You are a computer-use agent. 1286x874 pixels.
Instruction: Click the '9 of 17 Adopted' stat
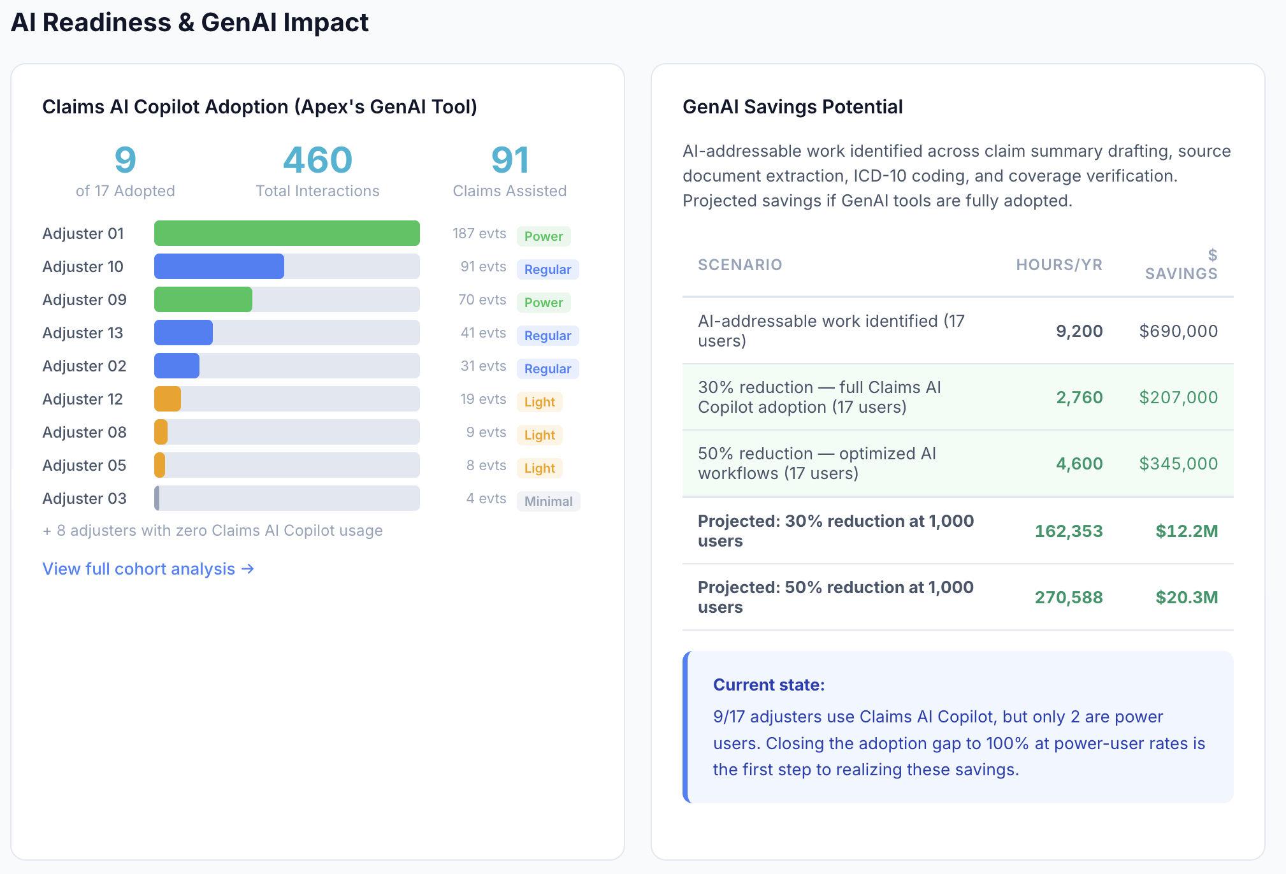(125, 171)
